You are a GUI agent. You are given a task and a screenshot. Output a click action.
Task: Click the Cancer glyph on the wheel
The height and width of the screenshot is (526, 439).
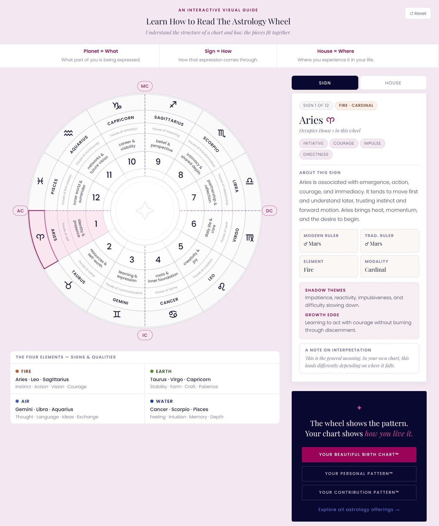pyautogui.click(x=173, y=314)
